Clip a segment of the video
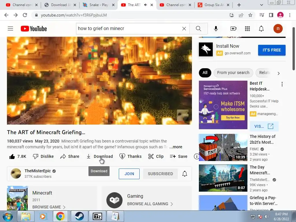The height and width of the screenshot is (222, 296). (x=156, y=156)
